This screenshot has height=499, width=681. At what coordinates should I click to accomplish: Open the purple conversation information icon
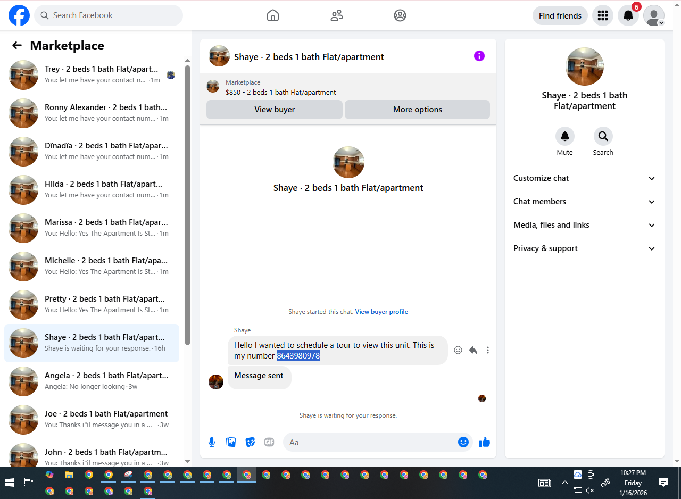coord(479,56)
